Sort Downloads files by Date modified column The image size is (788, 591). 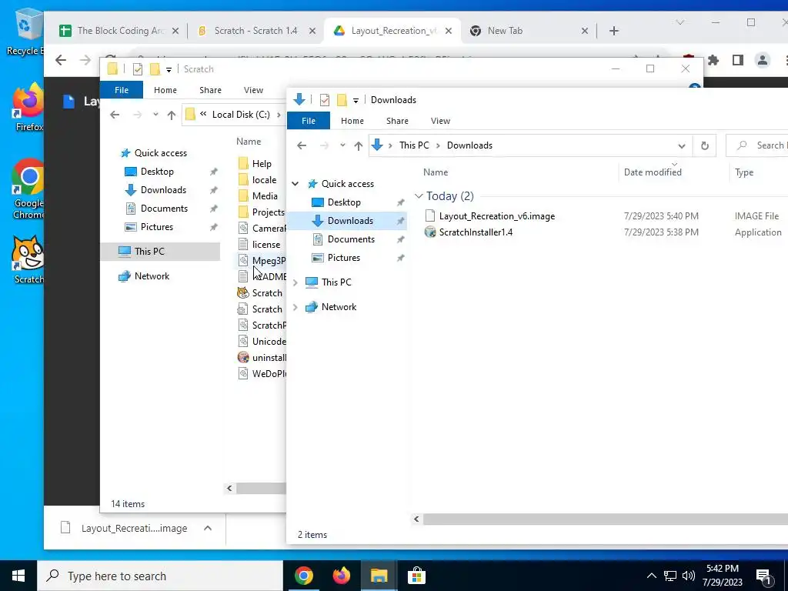click(x=653, y=172)
